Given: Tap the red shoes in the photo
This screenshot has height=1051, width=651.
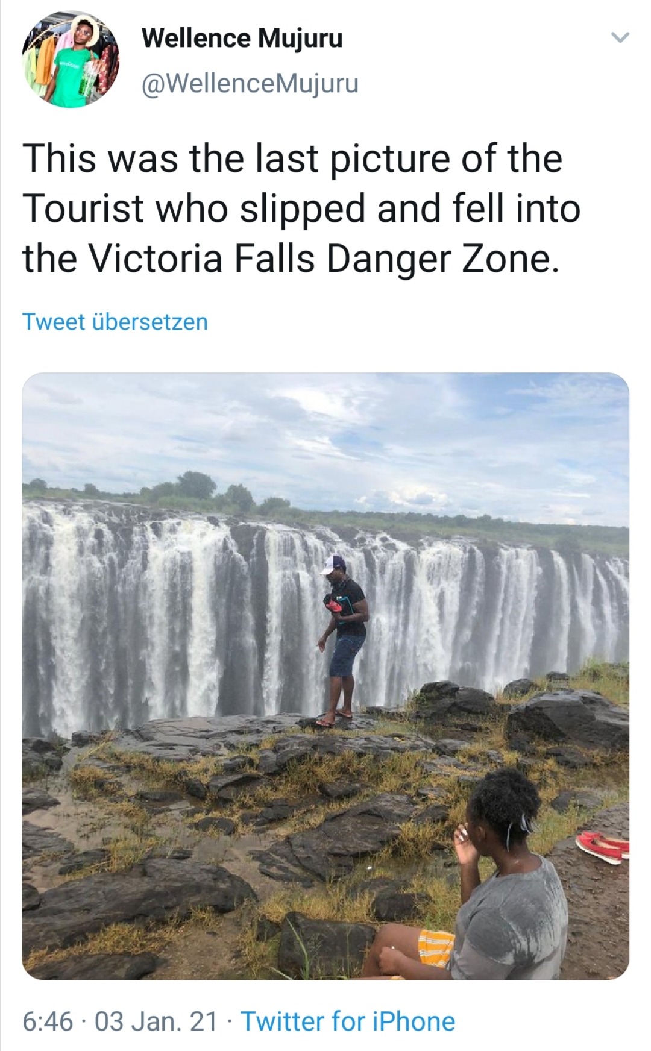Looking at the screenshot, I should tap(602, 846).
